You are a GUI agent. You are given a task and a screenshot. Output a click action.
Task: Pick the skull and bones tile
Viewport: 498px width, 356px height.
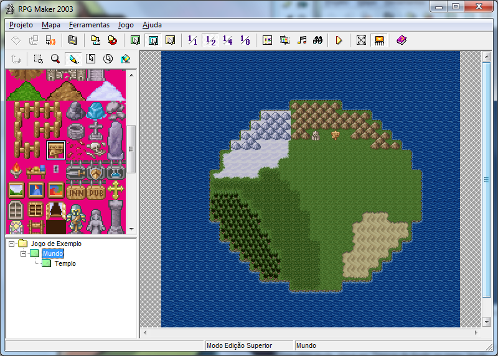[x=95, y=150]
